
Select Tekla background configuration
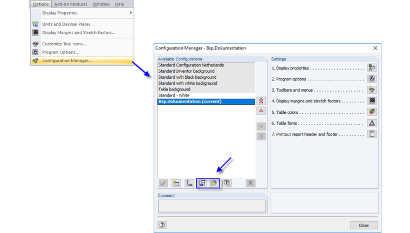206,89
